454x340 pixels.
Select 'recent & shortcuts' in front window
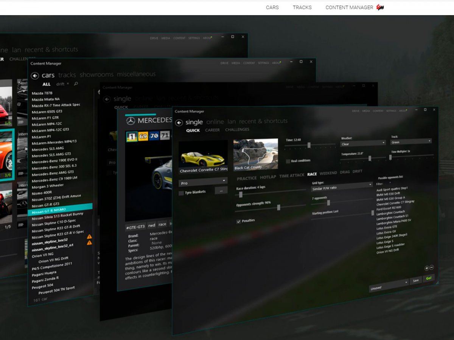click(263, 121)
